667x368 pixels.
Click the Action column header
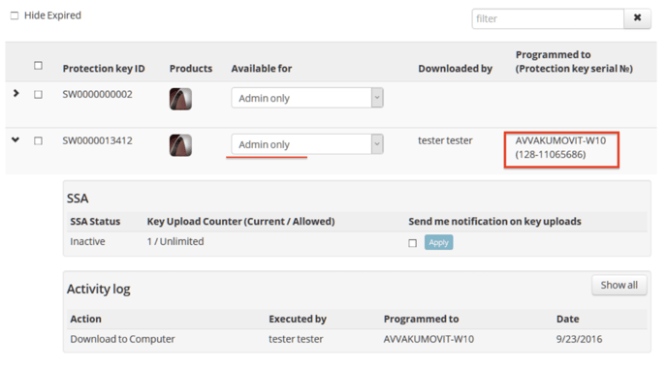(x=86, y=320)
